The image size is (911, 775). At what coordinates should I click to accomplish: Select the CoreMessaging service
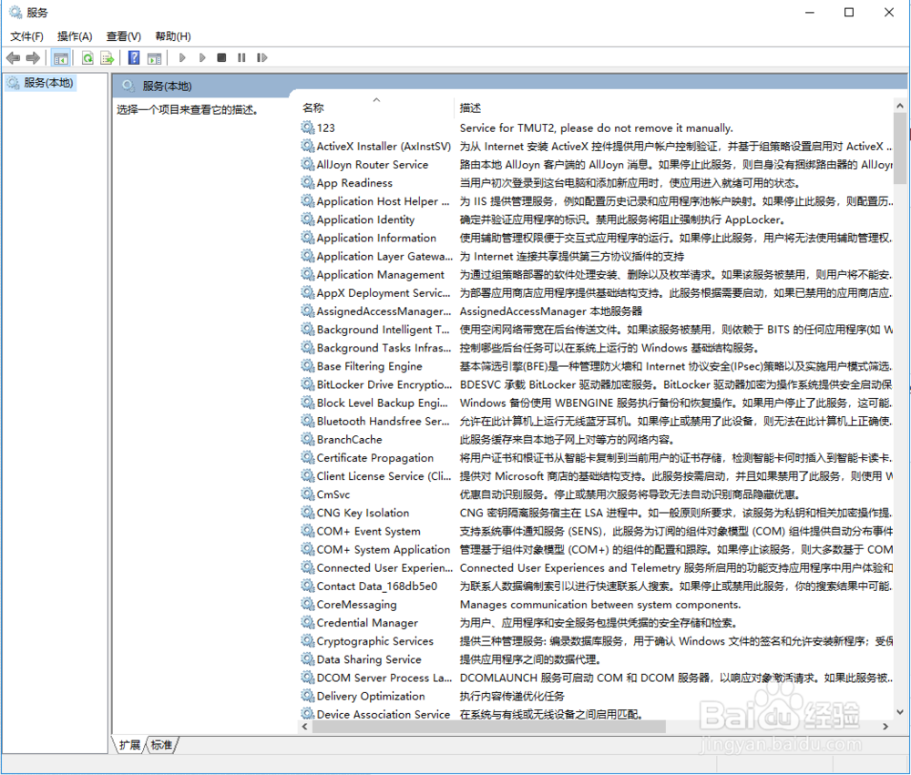(x=597, y=605)
